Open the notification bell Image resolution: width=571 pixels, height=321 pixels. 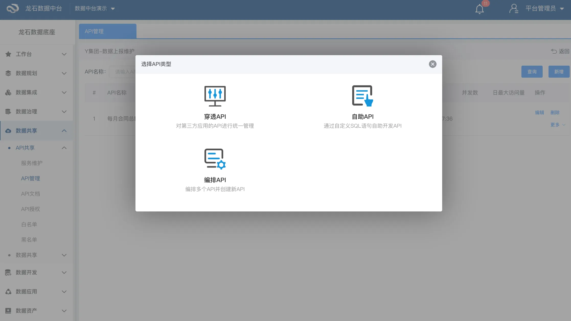click(x=479, y=9)
